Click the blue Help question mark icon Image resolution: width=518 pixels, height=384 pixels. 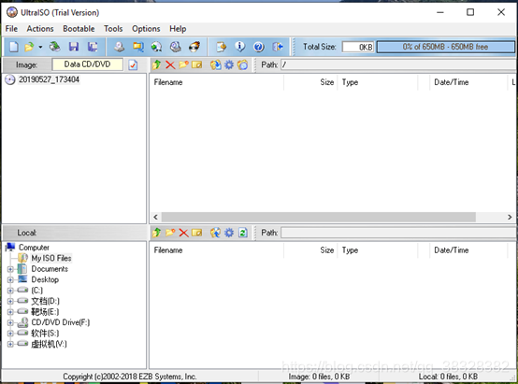click(x=259, y=47)
